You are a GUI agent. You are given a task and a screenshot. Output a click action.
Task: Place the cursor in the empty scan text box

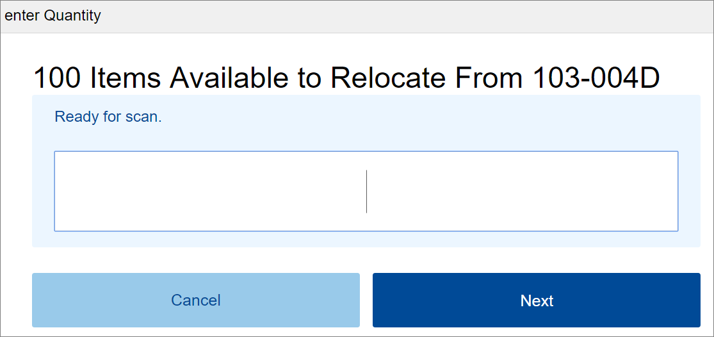pos(366,192)
